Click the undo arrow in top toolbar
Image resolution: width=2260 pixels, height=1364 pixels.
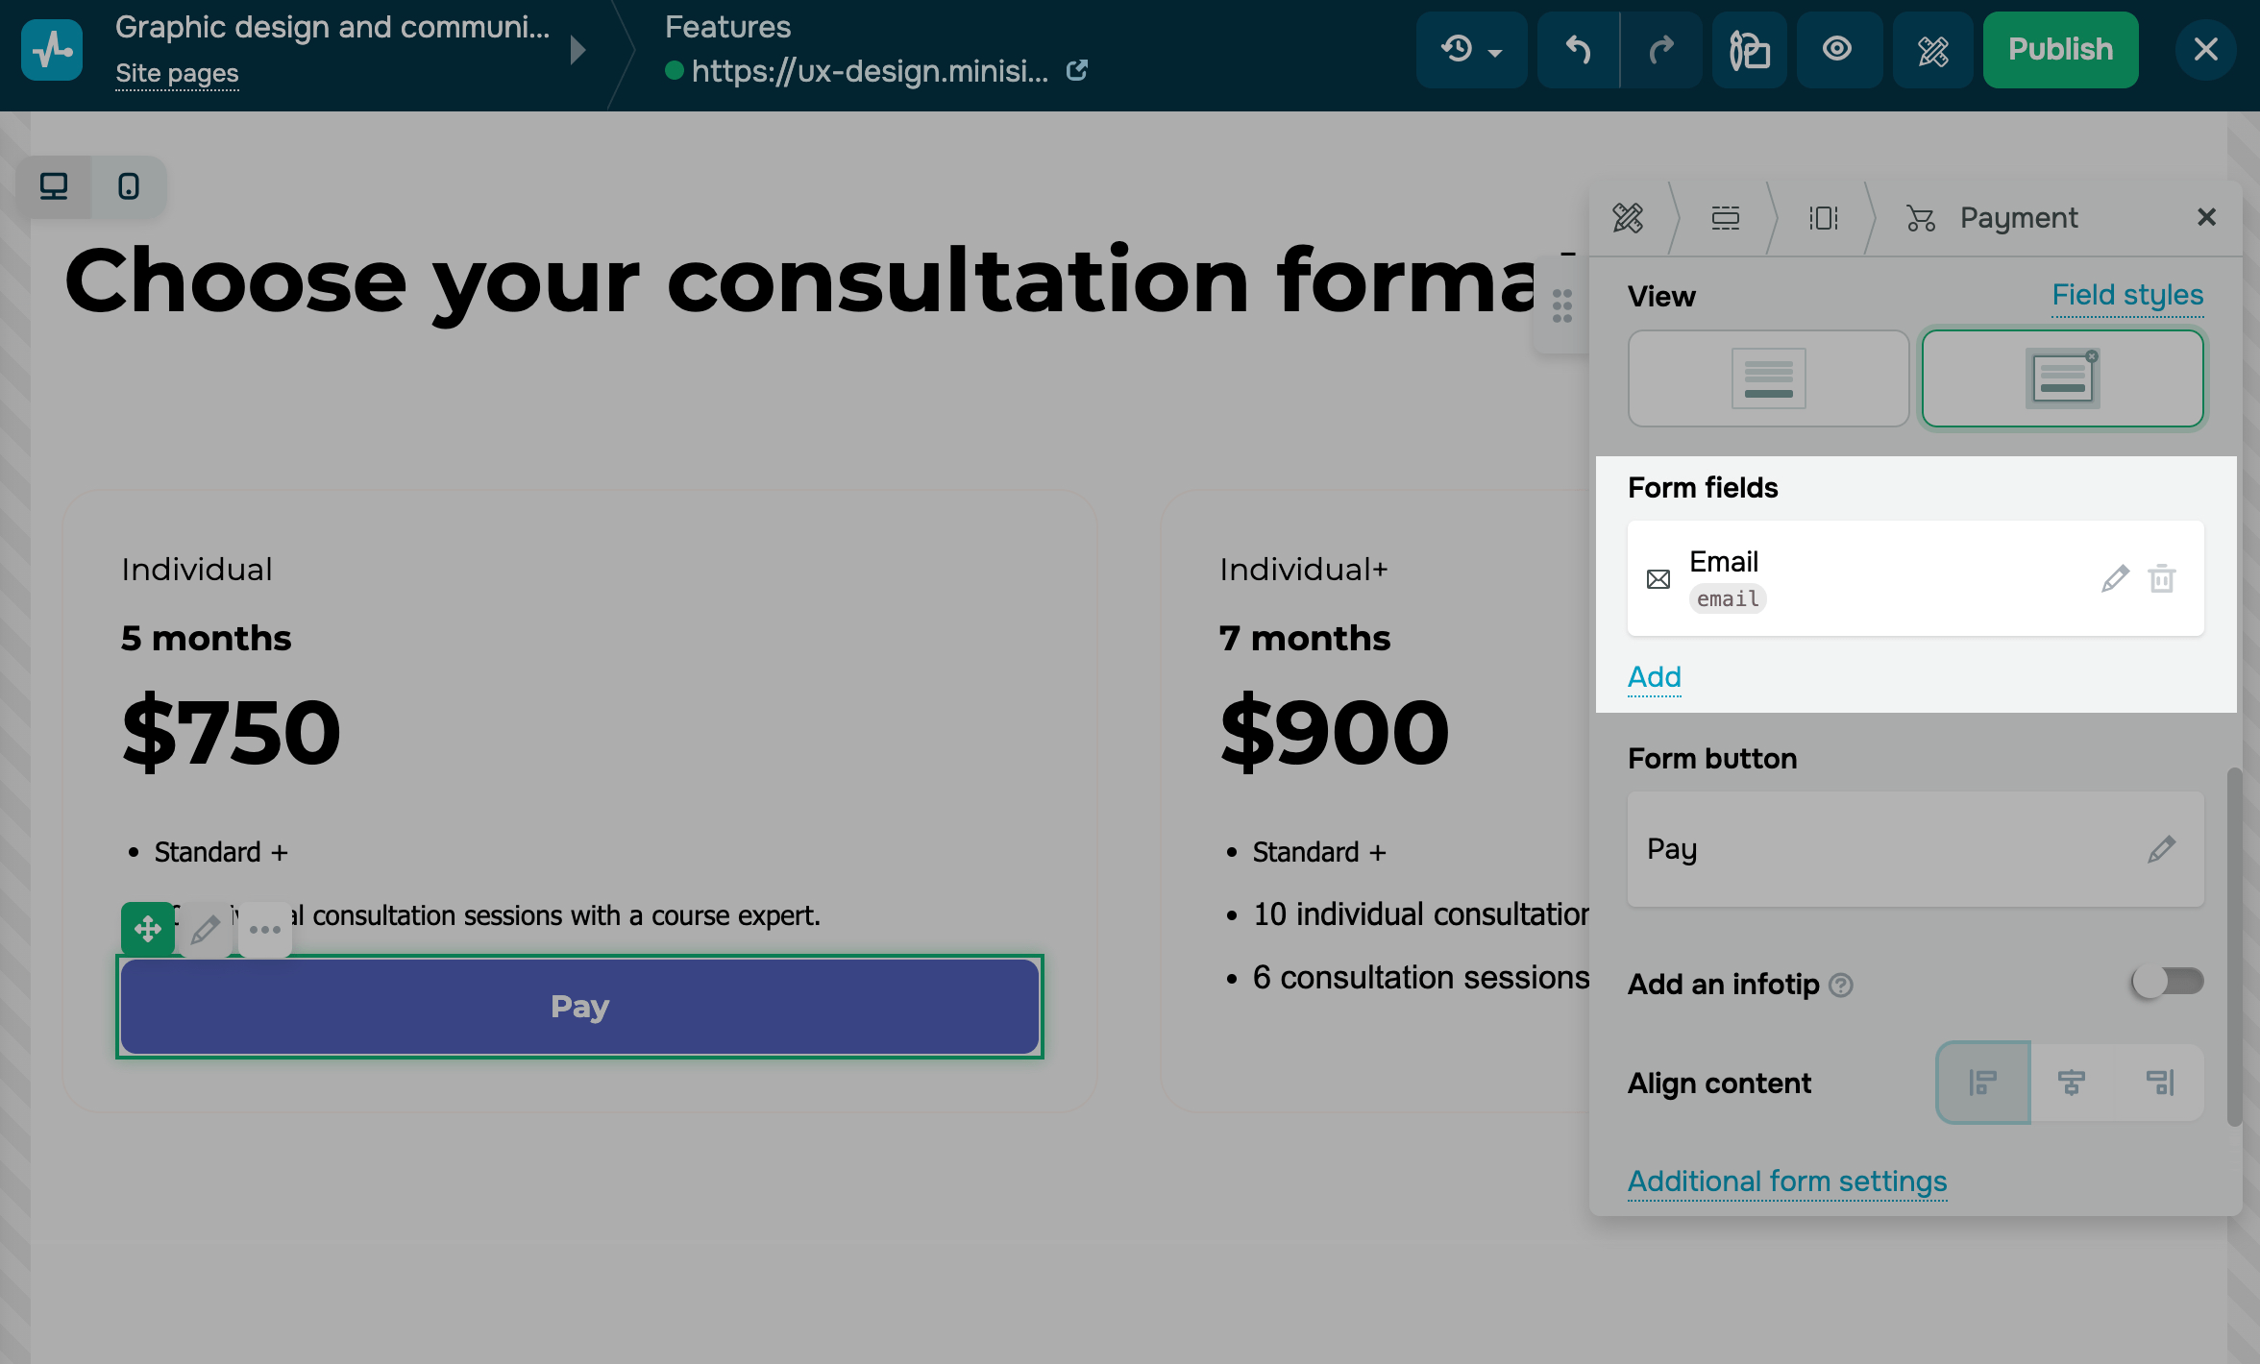click(1578, 50)
